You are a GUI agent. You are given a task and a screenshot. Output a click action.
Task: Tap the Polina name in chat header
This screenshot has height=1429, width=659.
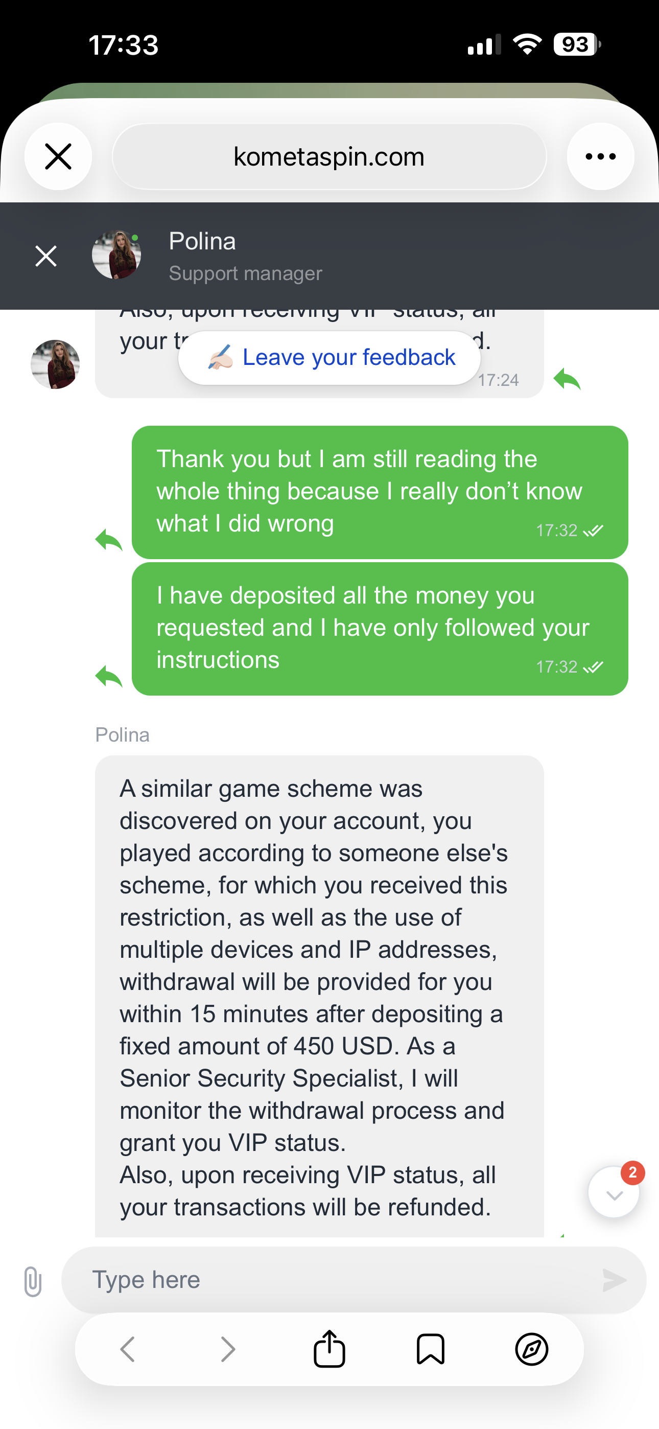point(202,242)
